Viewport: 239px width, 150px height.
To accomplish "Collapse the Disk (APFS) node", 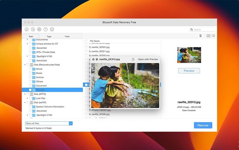I will (x=25, y=94).
